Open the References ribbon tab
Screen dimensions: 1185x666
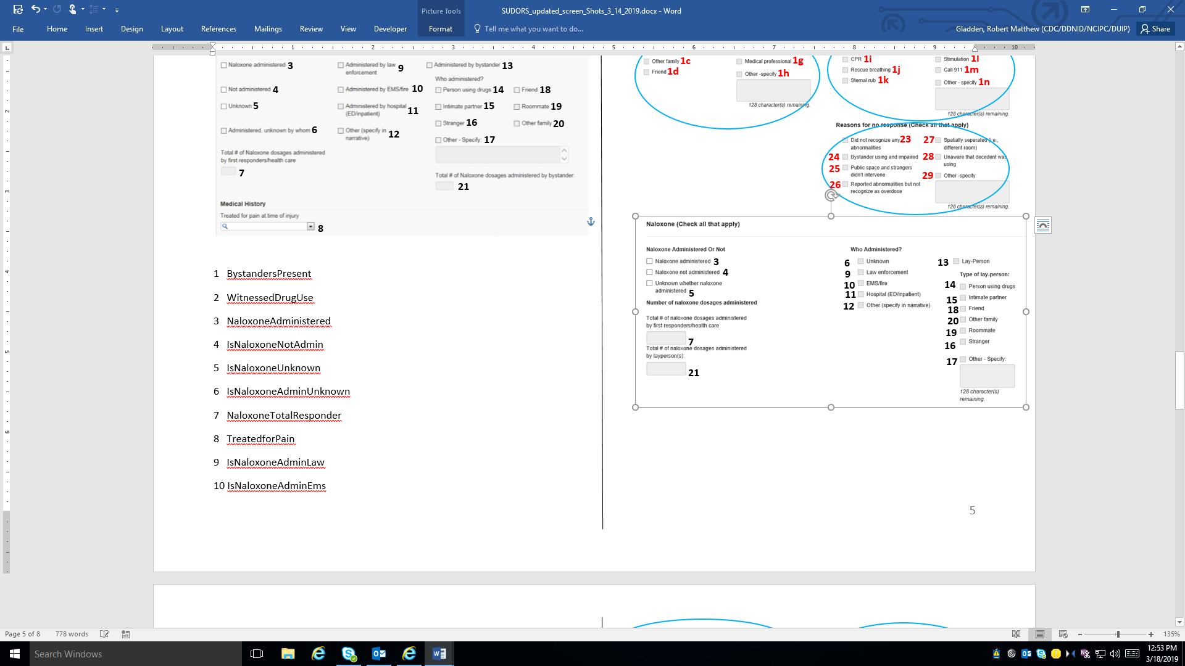(x=218, y=29)
